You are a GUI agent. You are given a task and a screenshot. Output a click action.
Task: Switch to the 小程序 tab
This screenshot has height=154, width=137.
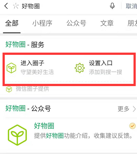(42, 23)
